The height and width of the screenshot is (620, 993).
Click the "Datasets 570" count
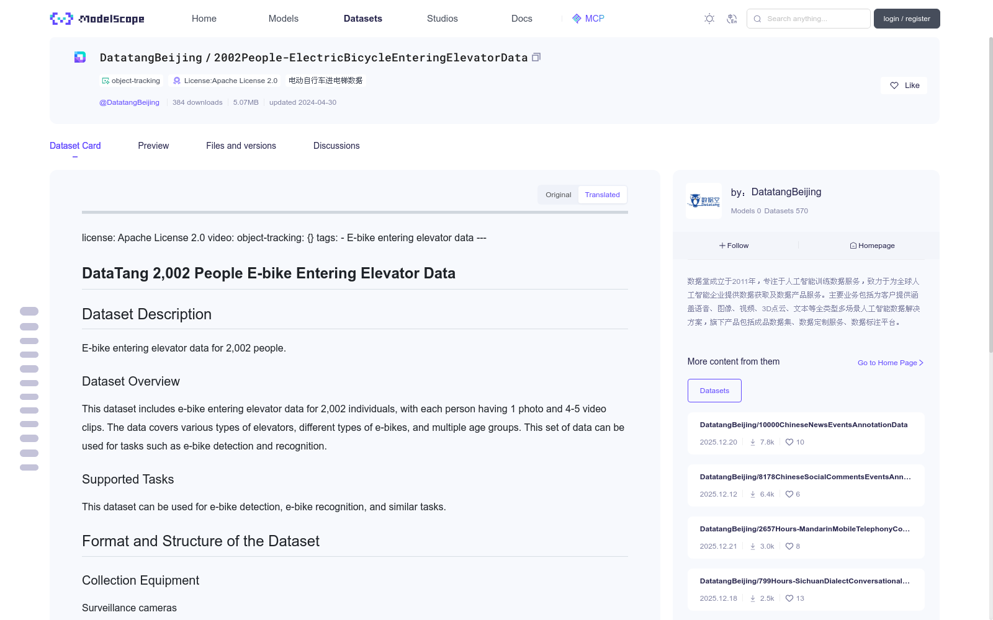pos(786,211)
